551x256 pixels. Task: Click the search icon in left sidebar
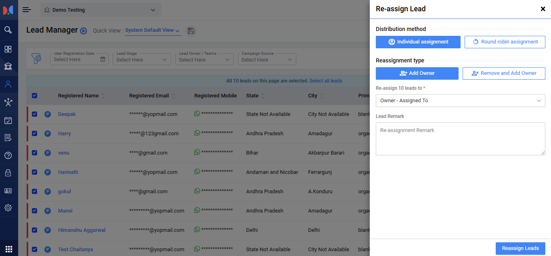pyautogui.click(x=8, y=30)
